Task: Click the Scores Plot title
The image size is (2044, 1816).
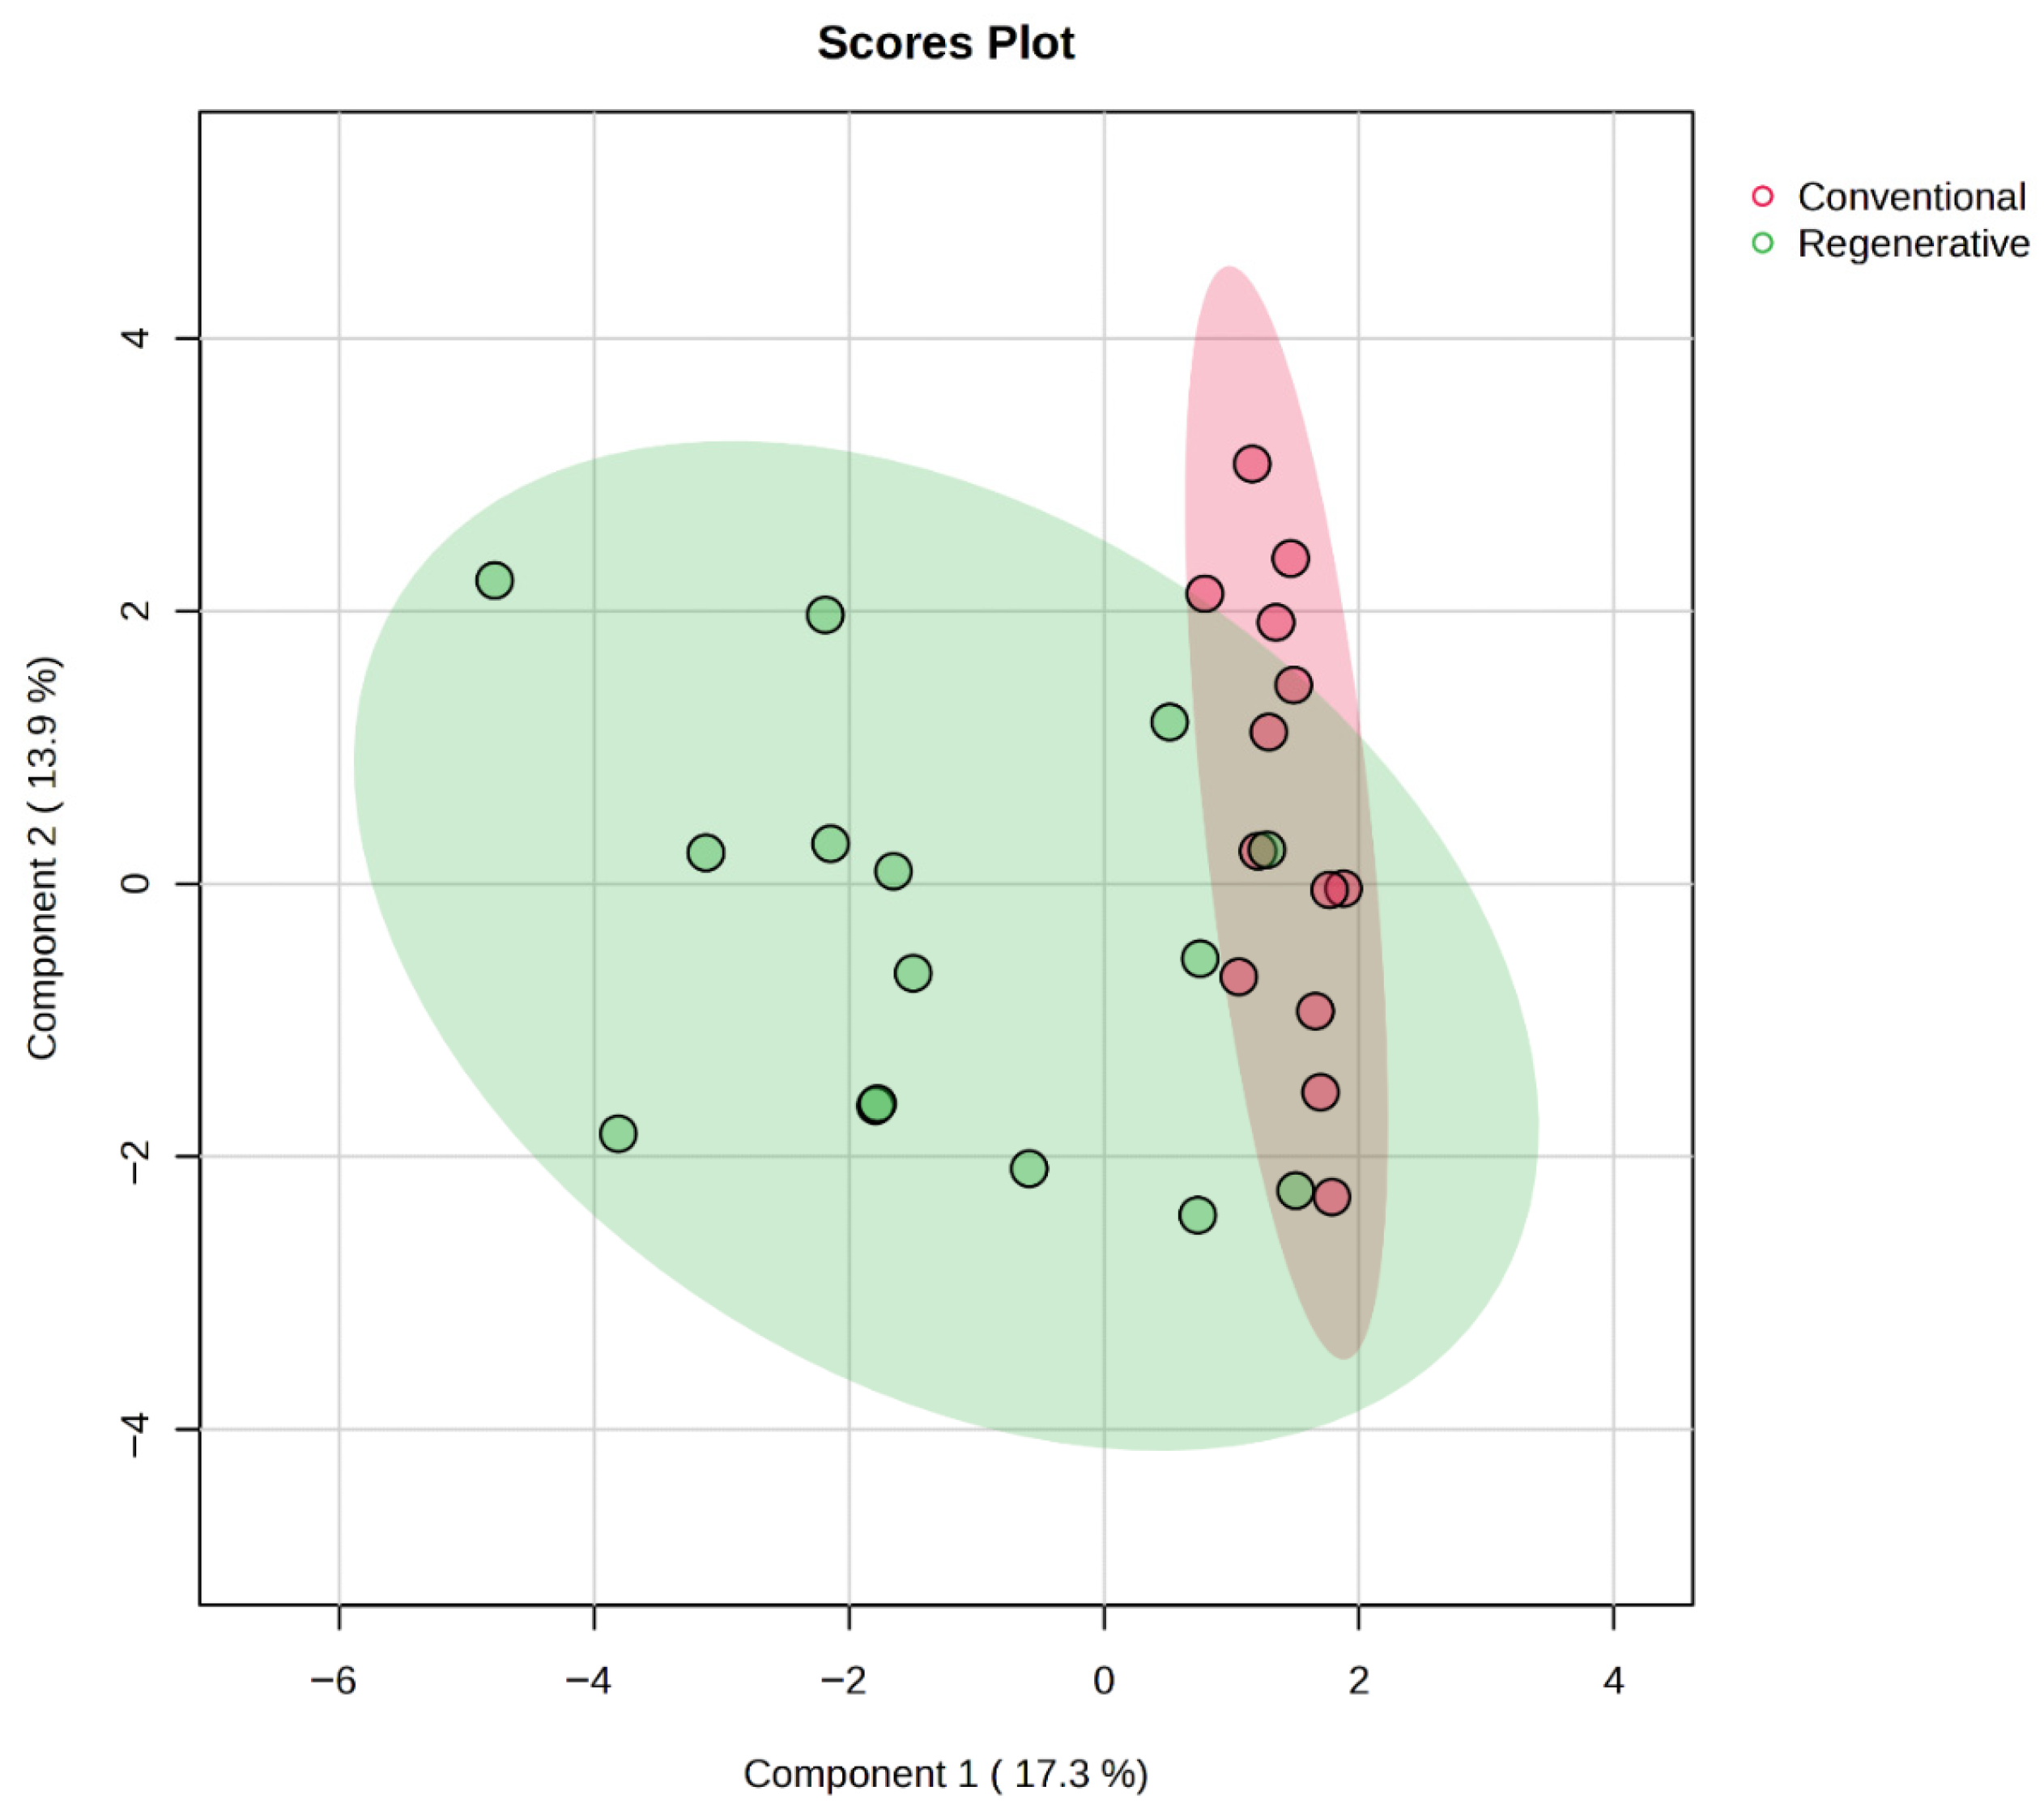Action: 946,43
